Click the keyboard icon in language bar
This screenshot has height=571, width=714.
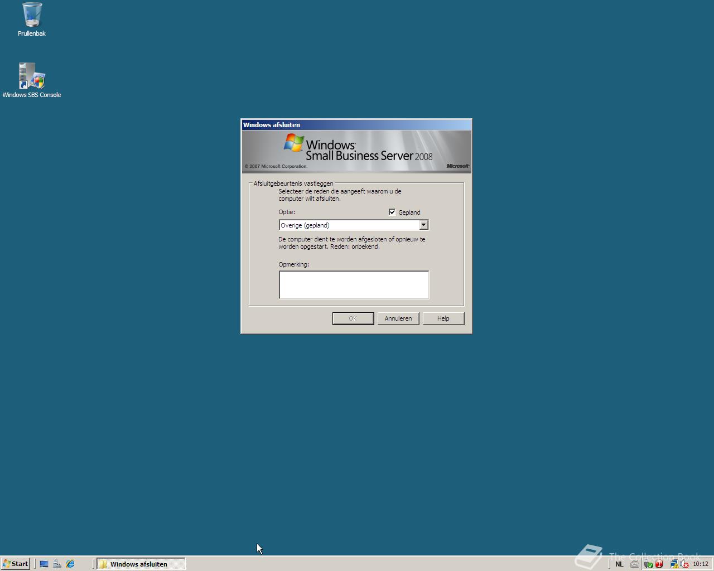(x=635, y=564)
